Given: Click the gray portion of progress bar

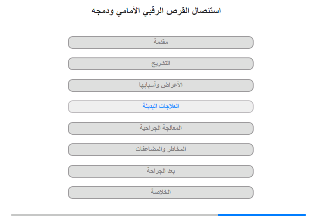Looking at the screenshot, I should click(115, 215).
